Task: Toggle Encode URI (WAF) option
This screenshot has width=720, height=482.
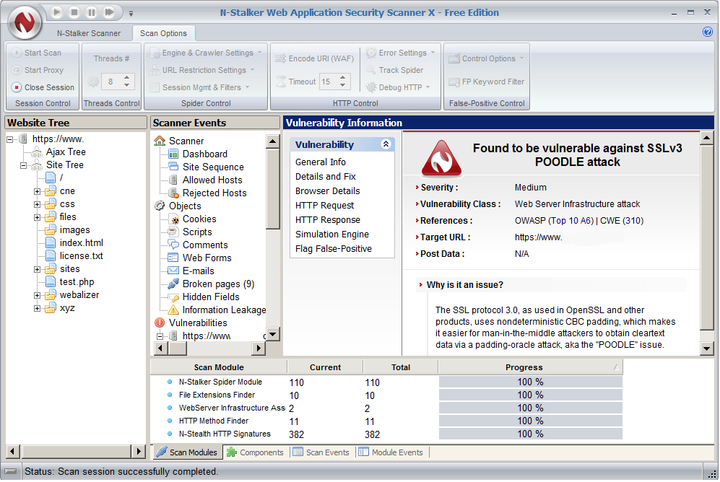Action: [x=314, y=58]
